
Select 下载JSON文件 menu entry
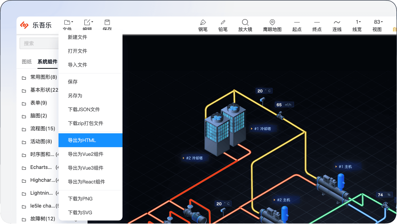84,109
